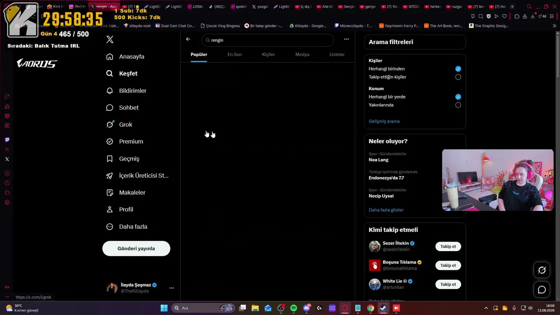Go back with the search page arrow
This screenshot has width=560, height=315.
point(188,39)
